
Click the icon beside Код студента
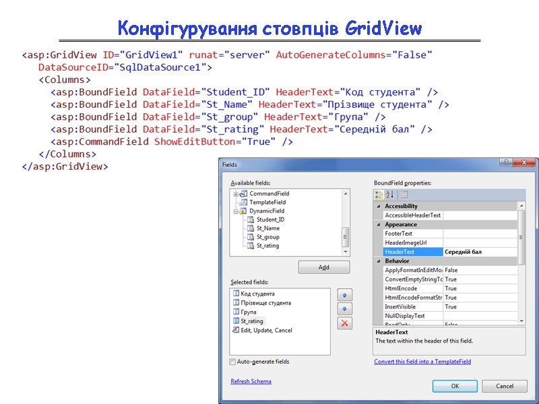tap(236, 294)
